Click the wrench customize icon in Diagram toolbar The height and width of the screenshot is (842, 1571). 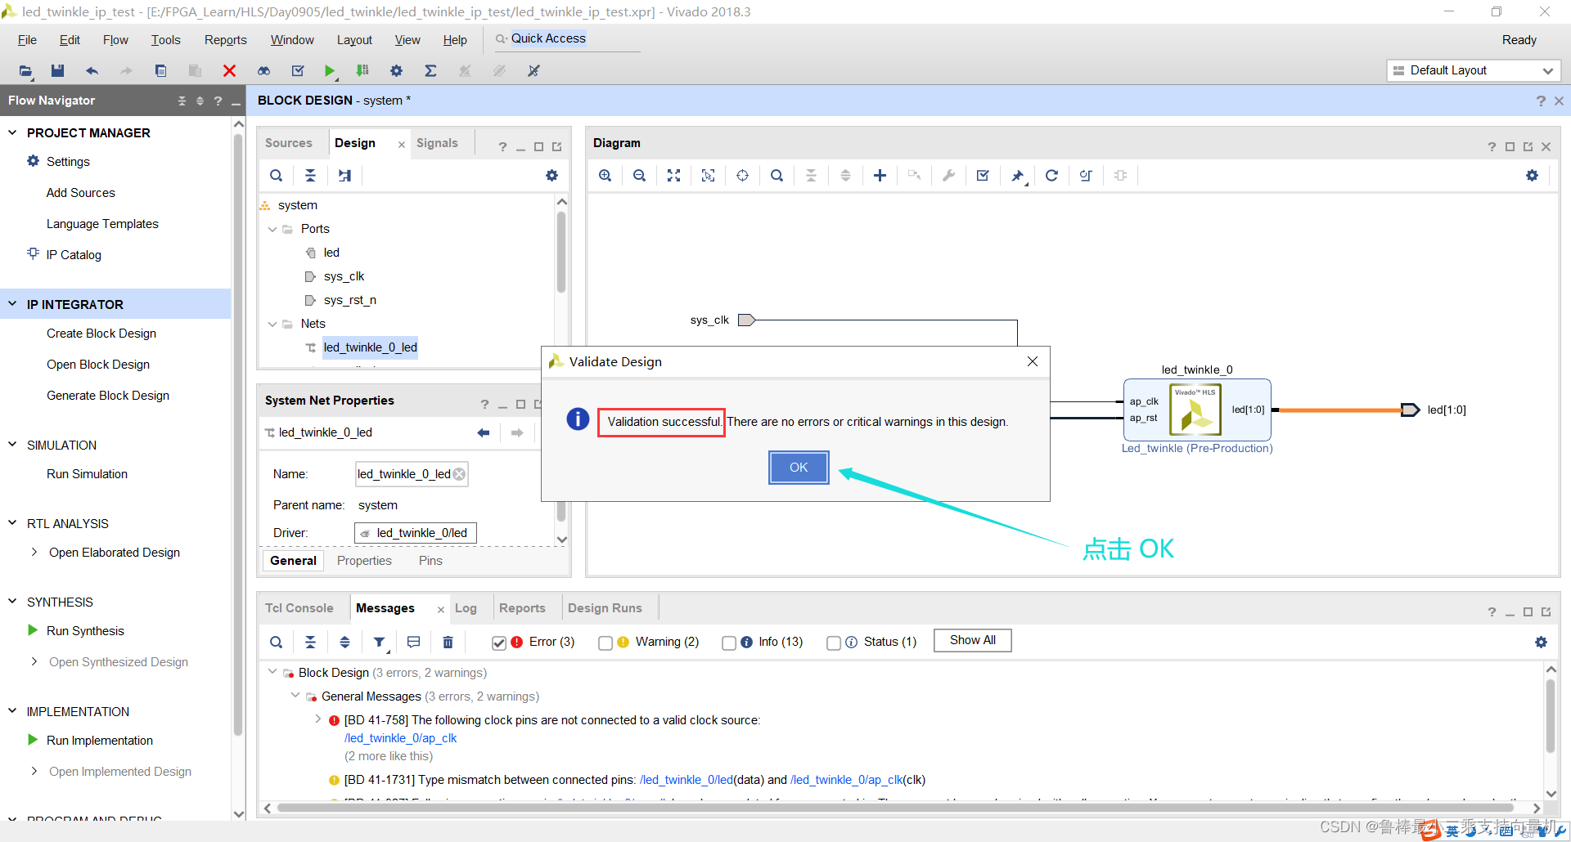(x=948, y=176)
